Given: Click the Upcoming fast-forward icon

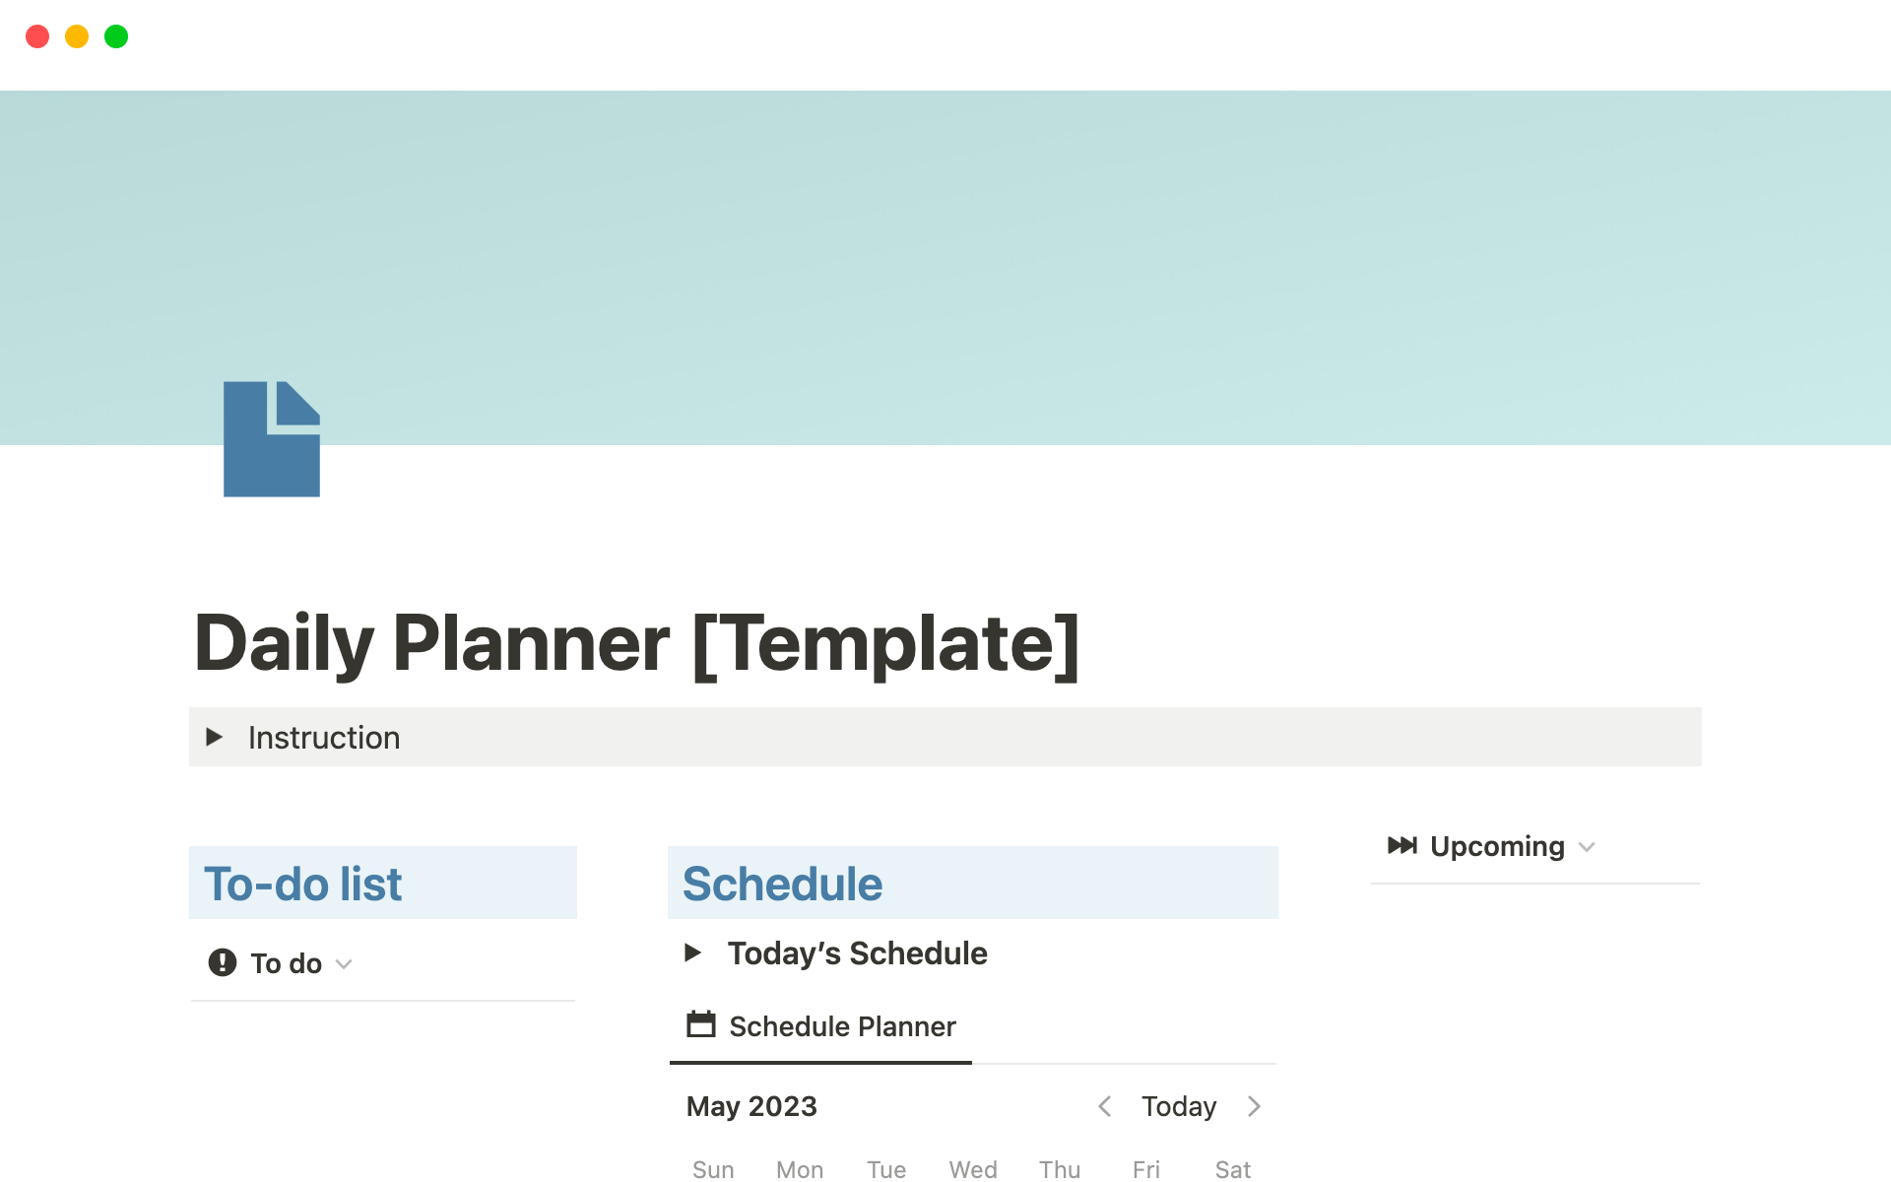Looking at the screenshot, I should click(x=1402, y=845).
